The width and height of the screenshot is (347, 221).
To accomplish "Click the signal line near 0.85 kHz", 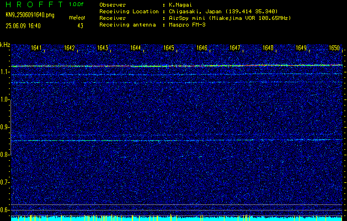I will coord(177,140).
